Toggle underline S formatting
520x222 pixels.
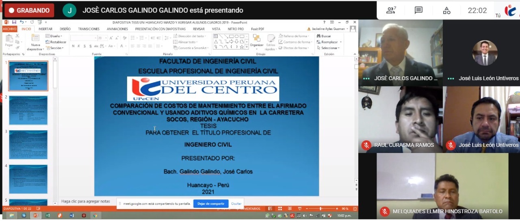(84, 46)
